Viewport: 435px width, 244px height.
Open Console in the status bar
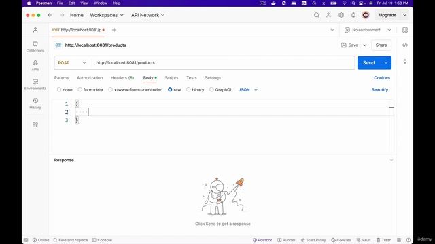102,240
